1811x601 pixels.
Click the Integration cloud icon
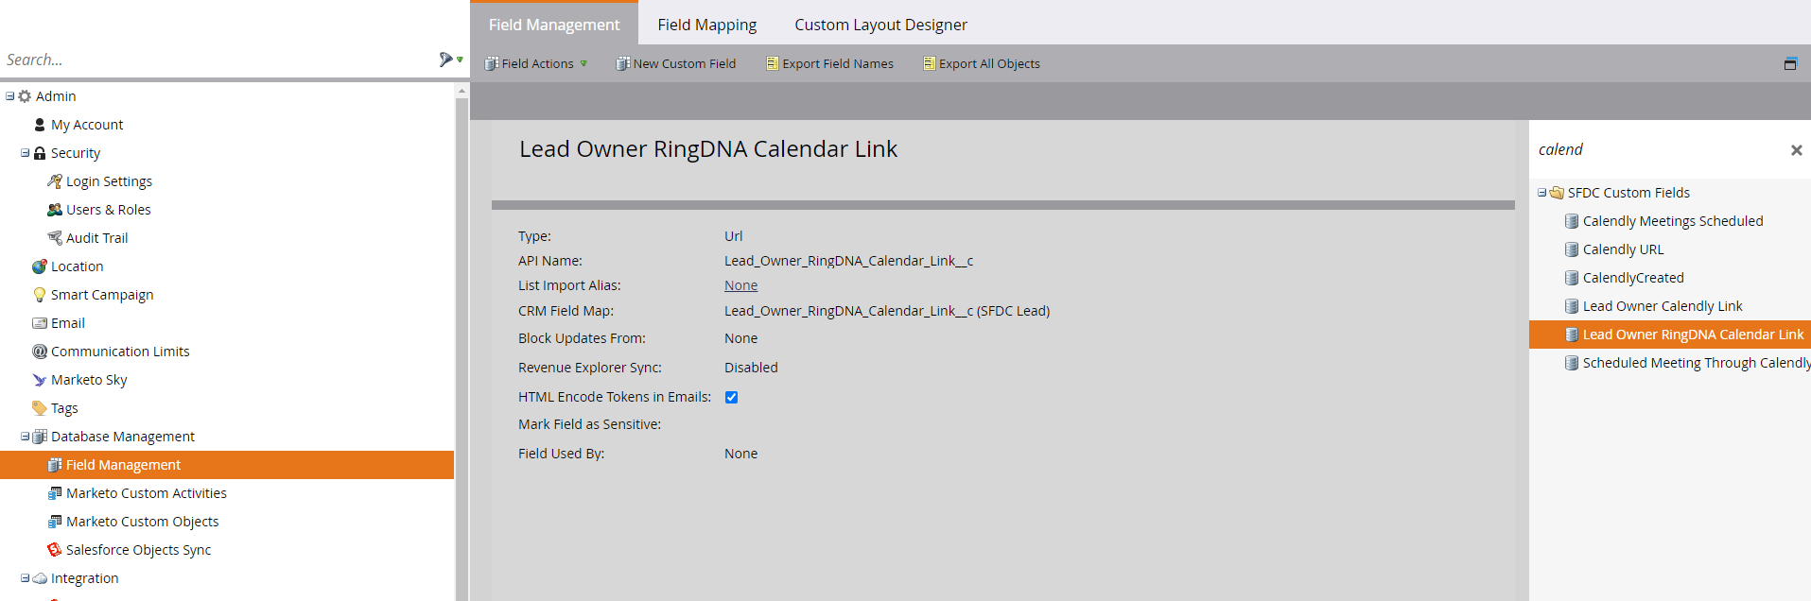(40, 578)
